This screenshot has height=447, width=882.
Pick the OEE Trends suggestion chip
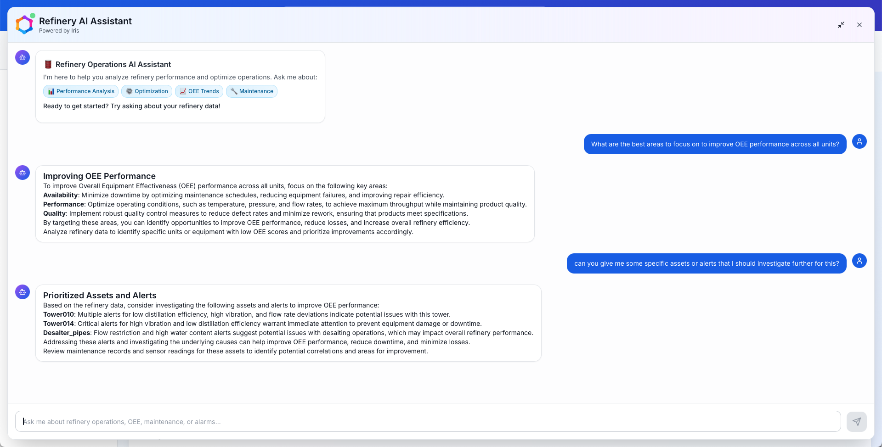click(199, 91)
